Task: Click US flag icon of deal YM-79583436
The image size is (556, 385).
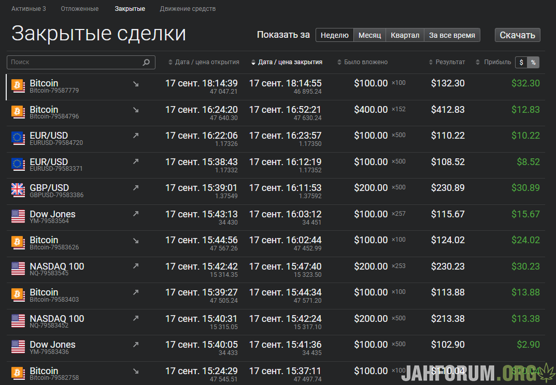Action: point(18,347)
